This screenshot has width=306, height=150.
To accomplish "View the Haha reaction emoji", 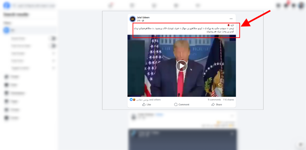I will tap(134, 100).
